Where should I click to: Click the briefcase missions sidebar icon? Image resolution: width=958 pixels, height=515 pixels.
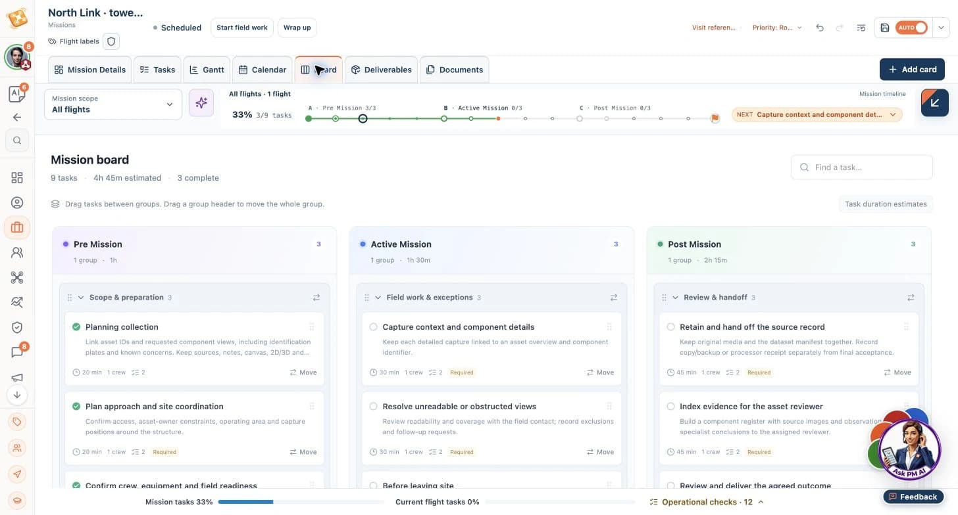pos(17,227)
